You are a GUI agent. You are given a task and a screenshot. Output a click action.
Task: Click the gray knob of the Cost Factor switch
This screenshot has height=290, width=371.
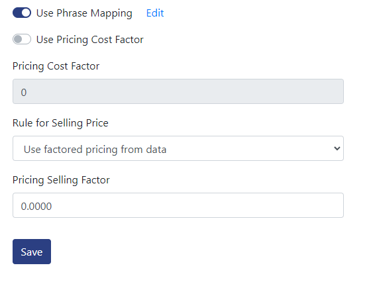[x=18, y=39]
